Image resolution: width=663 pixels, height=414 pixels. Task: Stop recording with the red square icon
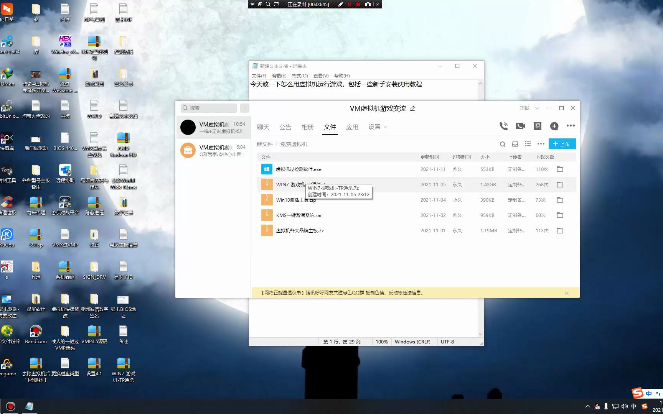click(358, 4)
